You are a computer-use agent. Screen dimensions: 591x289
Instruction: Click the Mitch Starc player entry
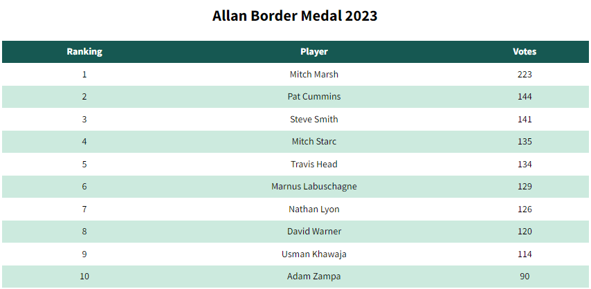[314, 142]
